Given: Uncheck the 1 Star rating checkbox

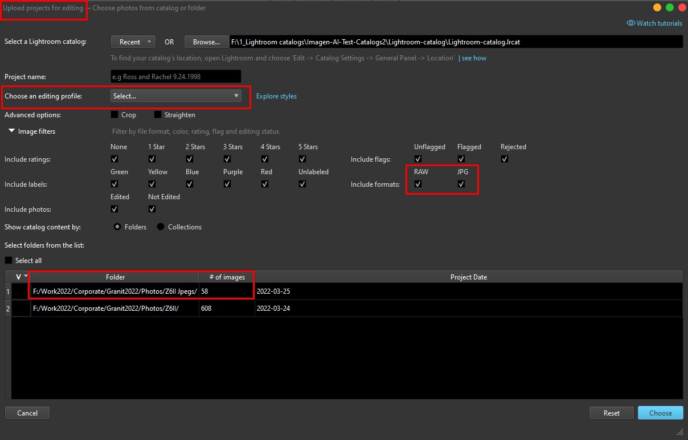Looking at the screenshot, I should point(152,159).
